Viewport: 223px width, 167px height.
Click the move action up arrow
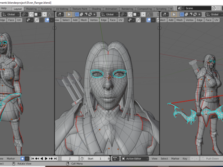pyautogui.click(x=197, y=159)
